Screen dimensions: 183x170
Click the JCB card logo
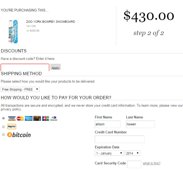point(45,118)
